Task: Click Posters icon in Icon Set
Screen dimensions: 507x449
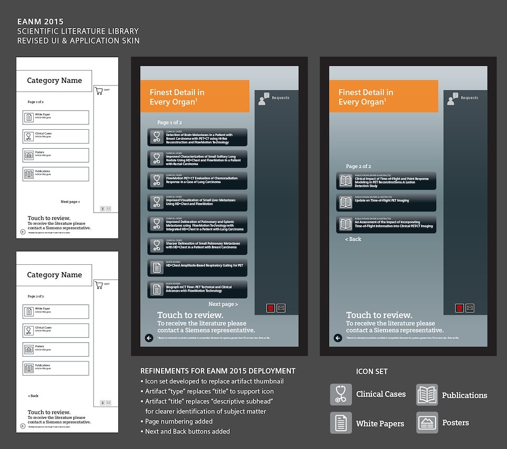Action: point(427,423)
